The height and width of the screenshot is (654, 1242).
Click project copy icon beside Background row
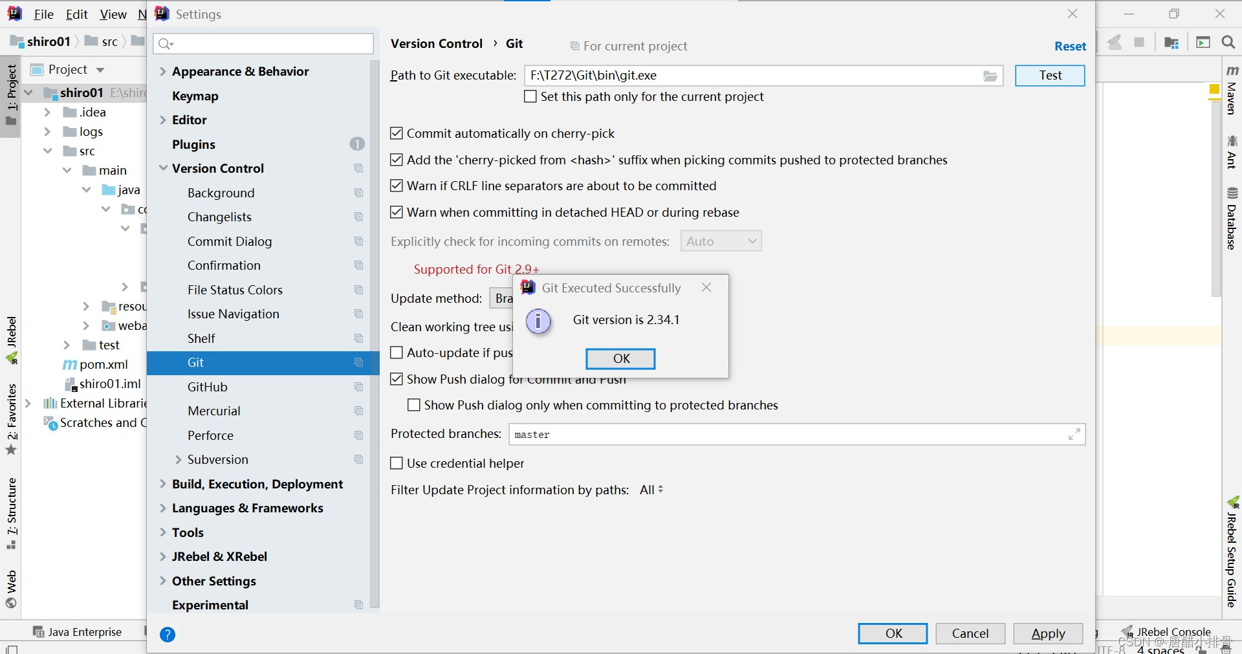pos(358,193)
